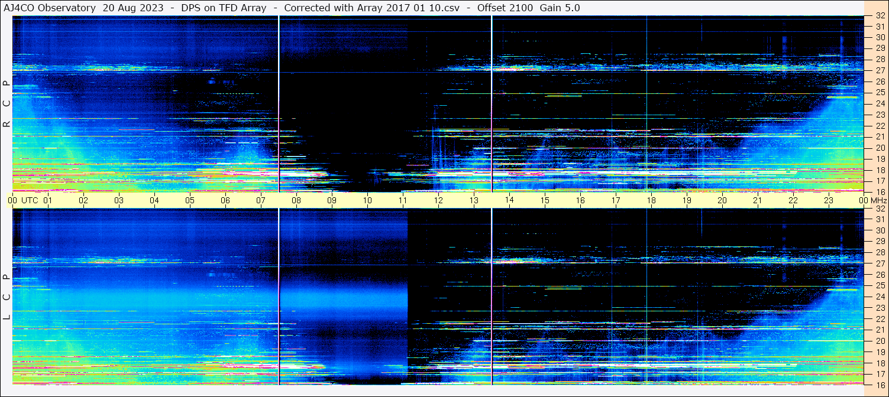The width and height of the screenshot is (889, 397).
Task: Select the 19 hour mark on time axis
Action: (687, 200)
